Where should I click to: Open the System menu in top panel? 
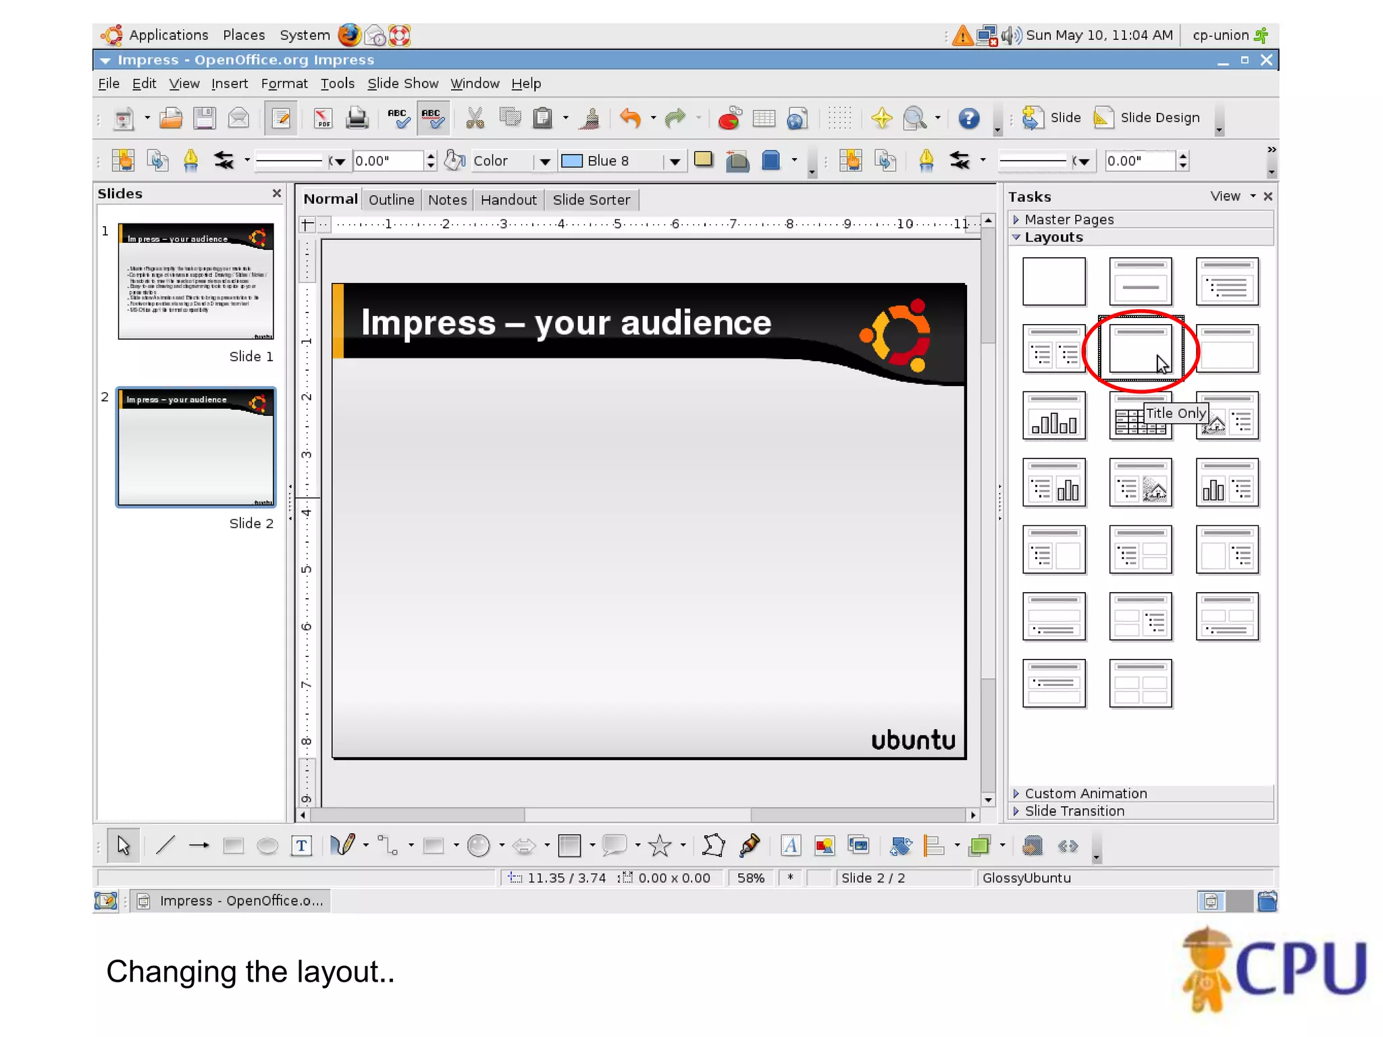pos(305,35)
